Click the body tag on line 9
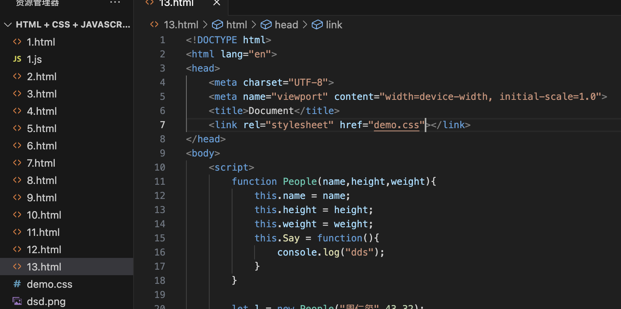621x309 pixels. (203, 153)
